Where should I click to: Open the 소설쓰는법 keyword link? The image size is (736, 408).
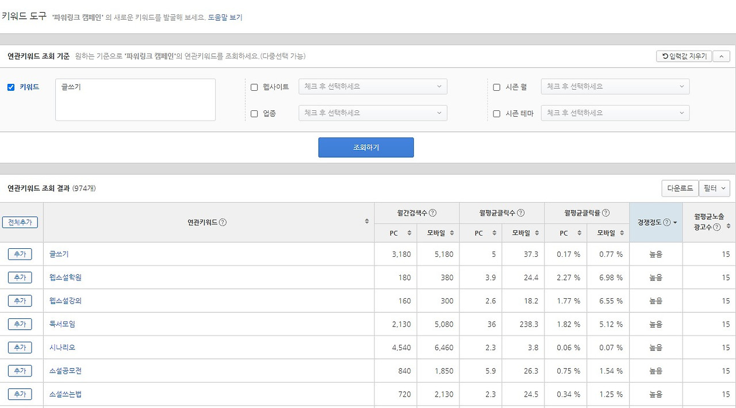(x=66, y=394)
